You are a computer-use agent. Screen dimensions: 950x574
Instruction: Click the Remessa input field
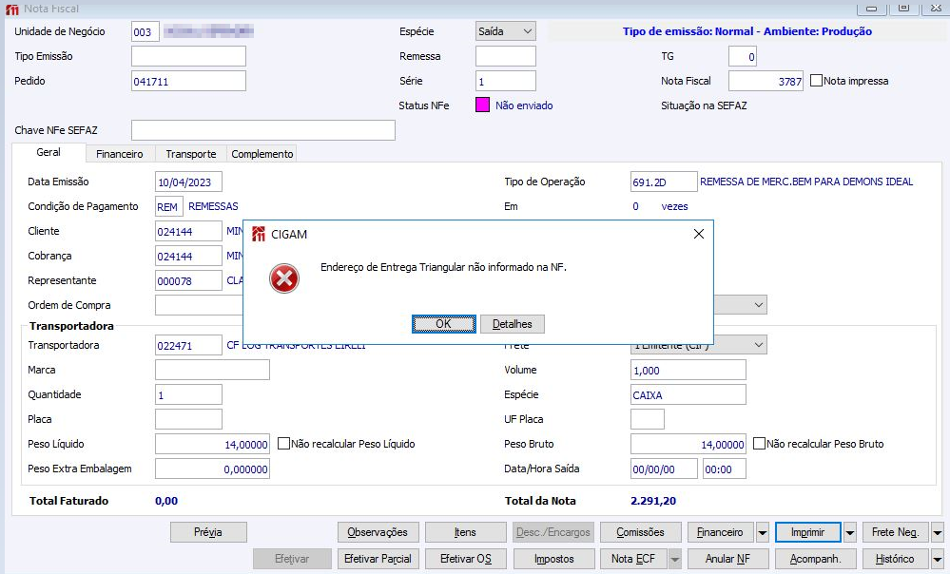(505, 56)
